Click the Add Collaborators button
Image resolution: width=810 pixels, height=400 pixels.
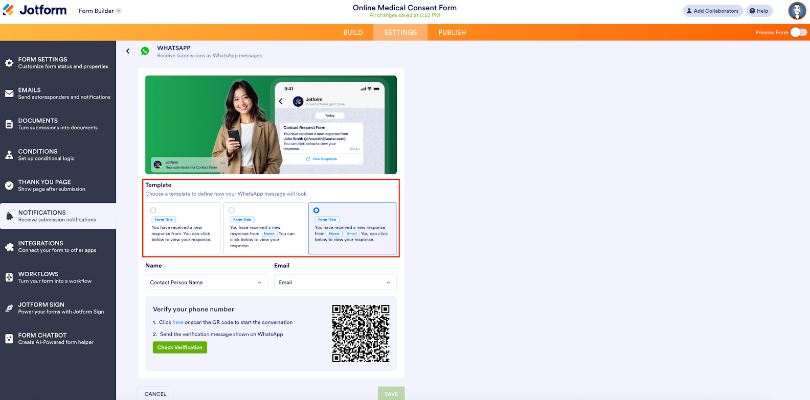(x=713, y=11)
